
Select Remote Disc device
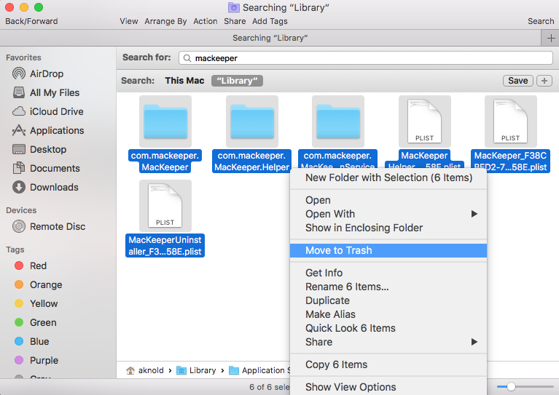(49, 227)
